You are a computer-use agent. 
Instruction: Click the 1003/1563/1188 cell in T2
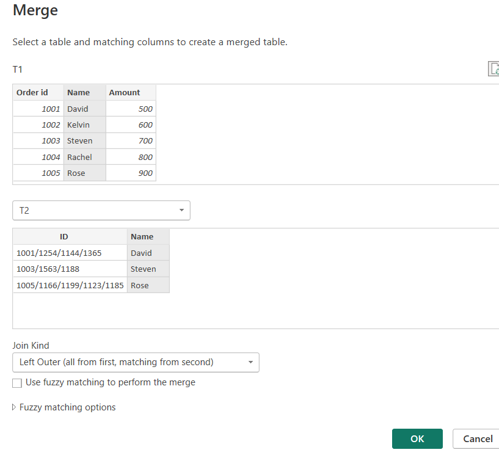pos(70,269)
